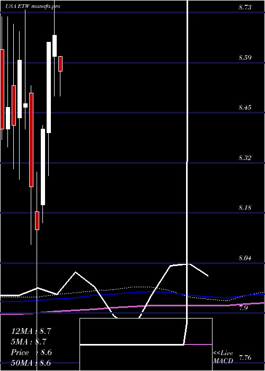Click the 7.76 price axis label

[245, 358]
